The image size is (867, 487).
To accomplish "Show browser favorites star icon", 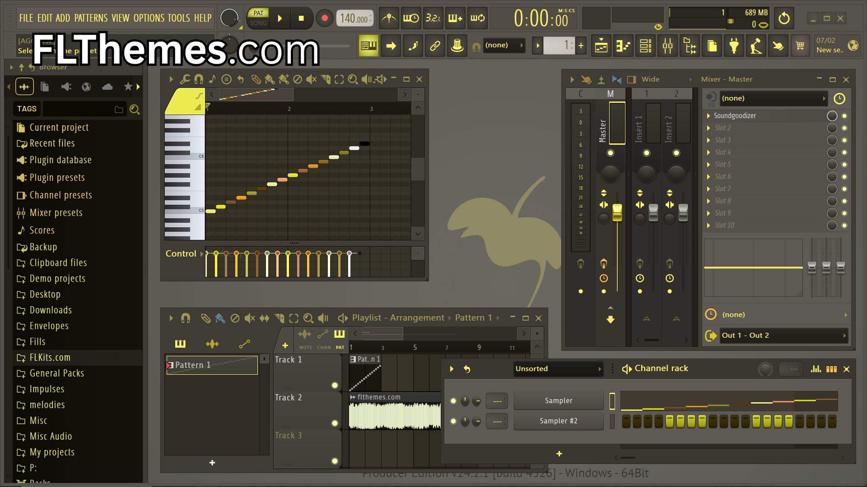I will tap(128, 87).
